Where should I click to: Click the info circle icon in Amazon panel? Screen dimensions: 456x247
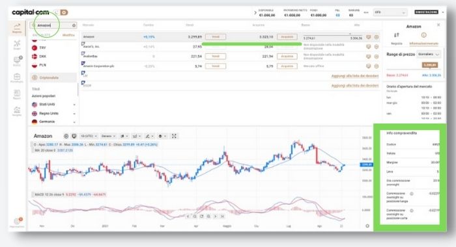(423, 35)
